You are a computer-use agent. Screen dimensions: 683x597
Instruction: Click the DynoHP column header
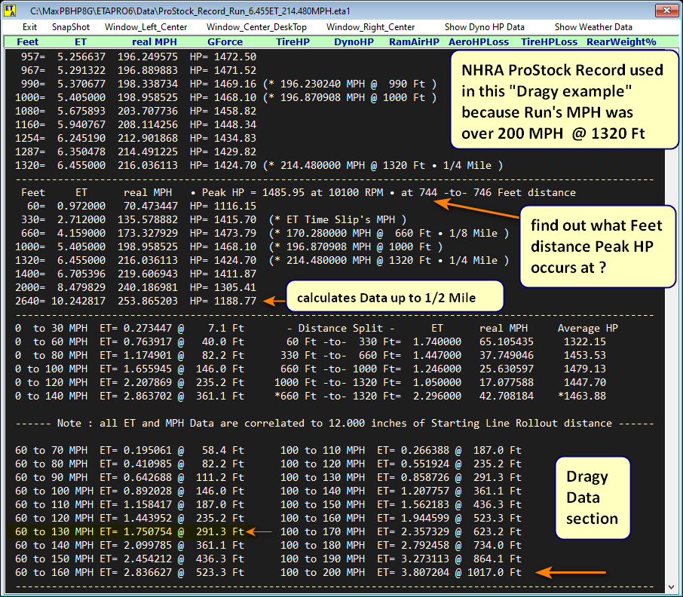click(354, 41)
